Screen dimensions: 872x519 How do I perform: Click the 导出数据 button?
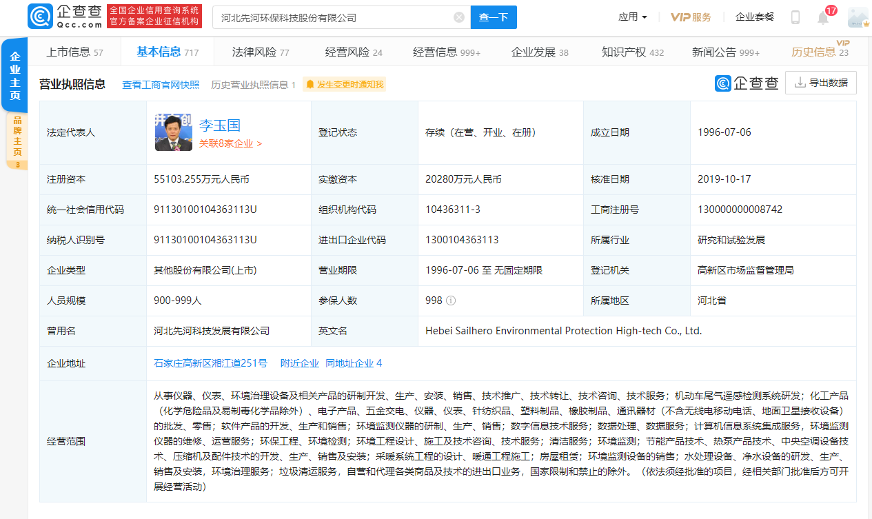click(821, 83)
